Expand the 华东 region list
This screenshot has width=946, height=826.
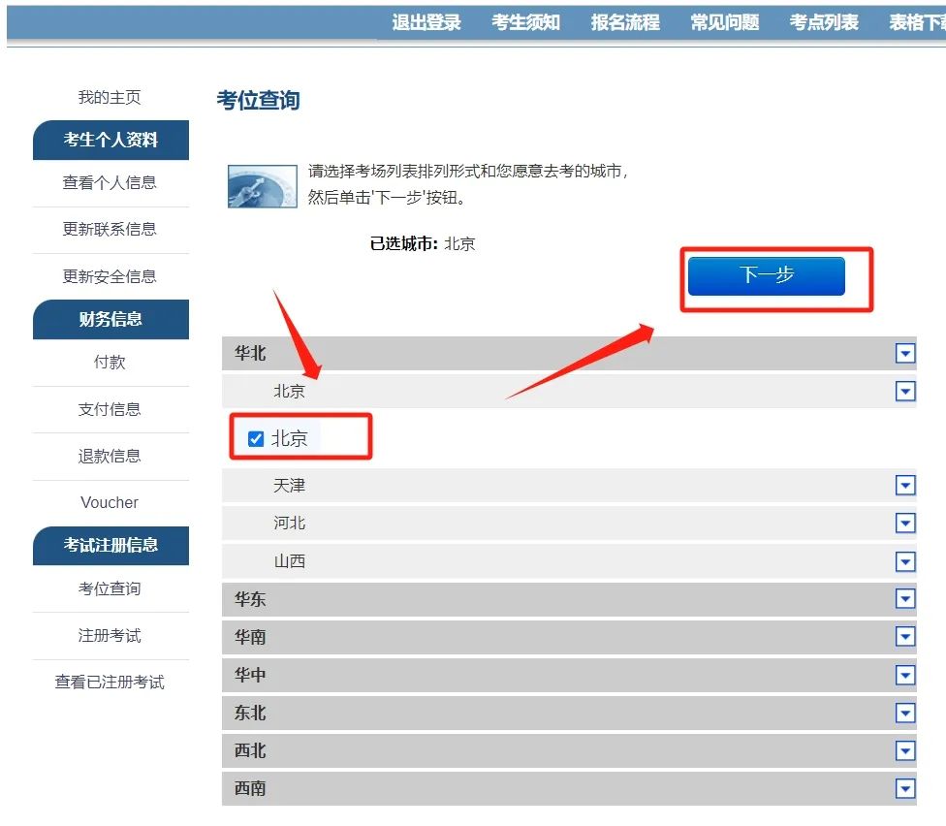(x=904, y=598)
